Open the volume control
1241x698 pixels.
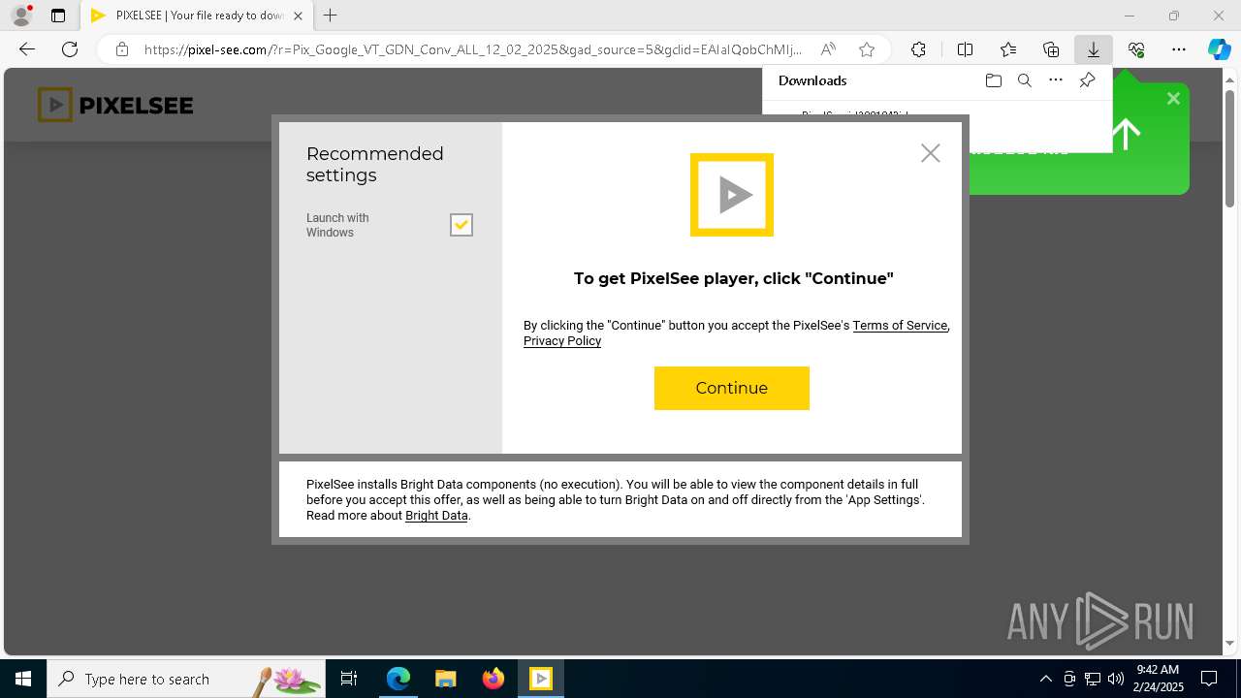(x=1115, y=679)
